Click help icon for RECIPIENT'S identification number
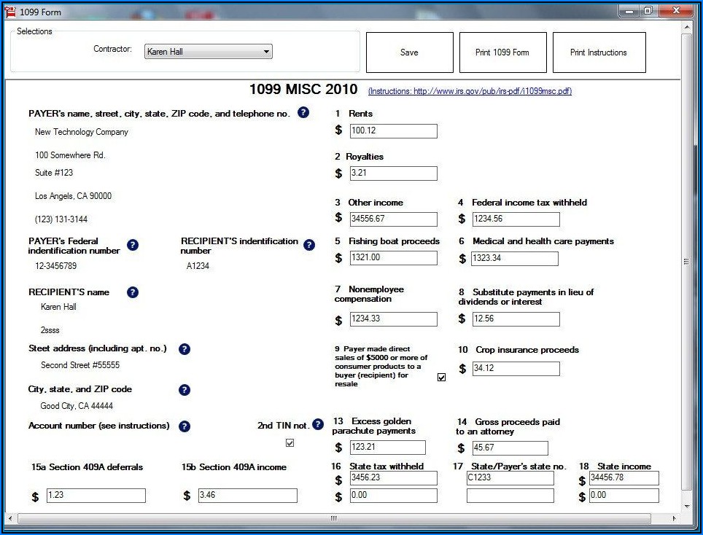703x535 pixels. point(309,245)
